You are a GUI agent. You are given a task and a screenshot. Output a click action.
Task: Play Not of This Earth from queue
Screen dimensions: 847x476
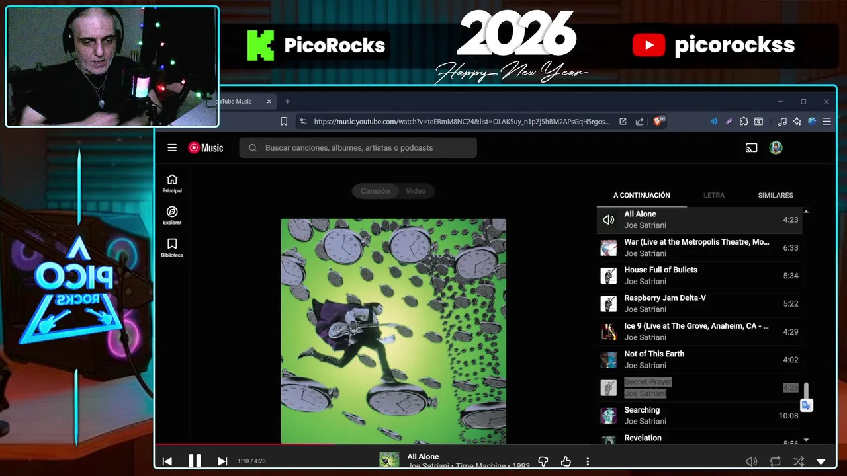click(x=699, y=360)
